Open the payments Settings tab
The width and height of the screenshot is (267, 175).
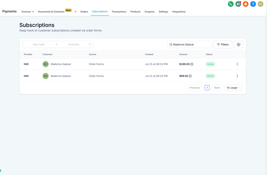[163, 12]
